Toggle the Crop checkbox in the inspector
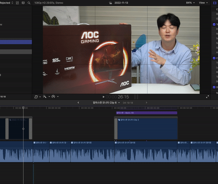Viewport: 218px width, 184px height. (x=214, y=58)
